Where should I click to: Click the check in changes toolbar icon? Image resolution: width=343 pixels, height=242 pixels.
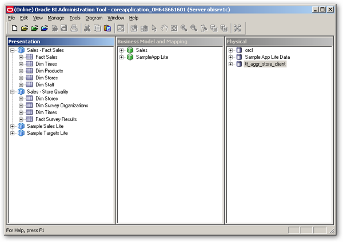pyautogui.click(x=54, y=28)
